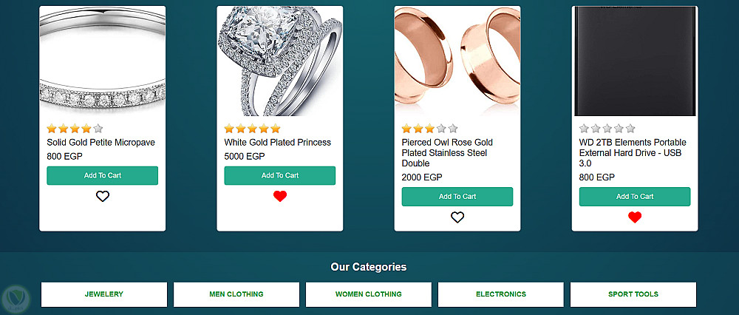
Task: View the White Gold Plated Princess ring photo
Action: (280, 61)
